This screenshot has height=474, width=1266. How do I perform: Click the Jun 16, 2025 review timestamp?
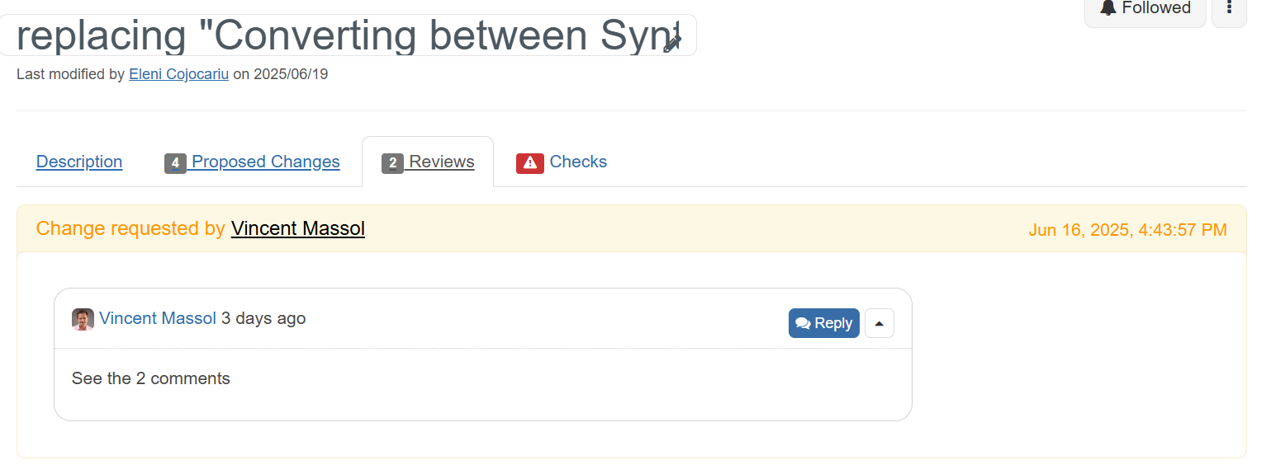pyautogui.click(x=1127, y=230)
